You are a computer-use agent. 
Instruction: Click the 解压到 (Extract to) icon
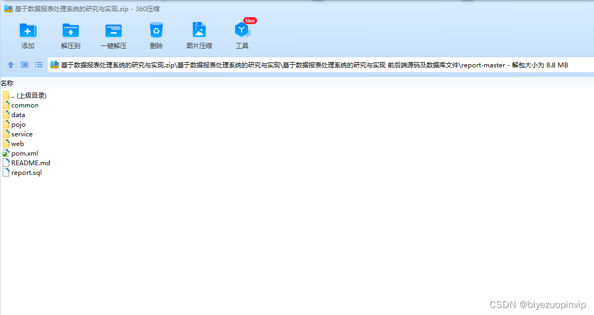coord(71,30)
